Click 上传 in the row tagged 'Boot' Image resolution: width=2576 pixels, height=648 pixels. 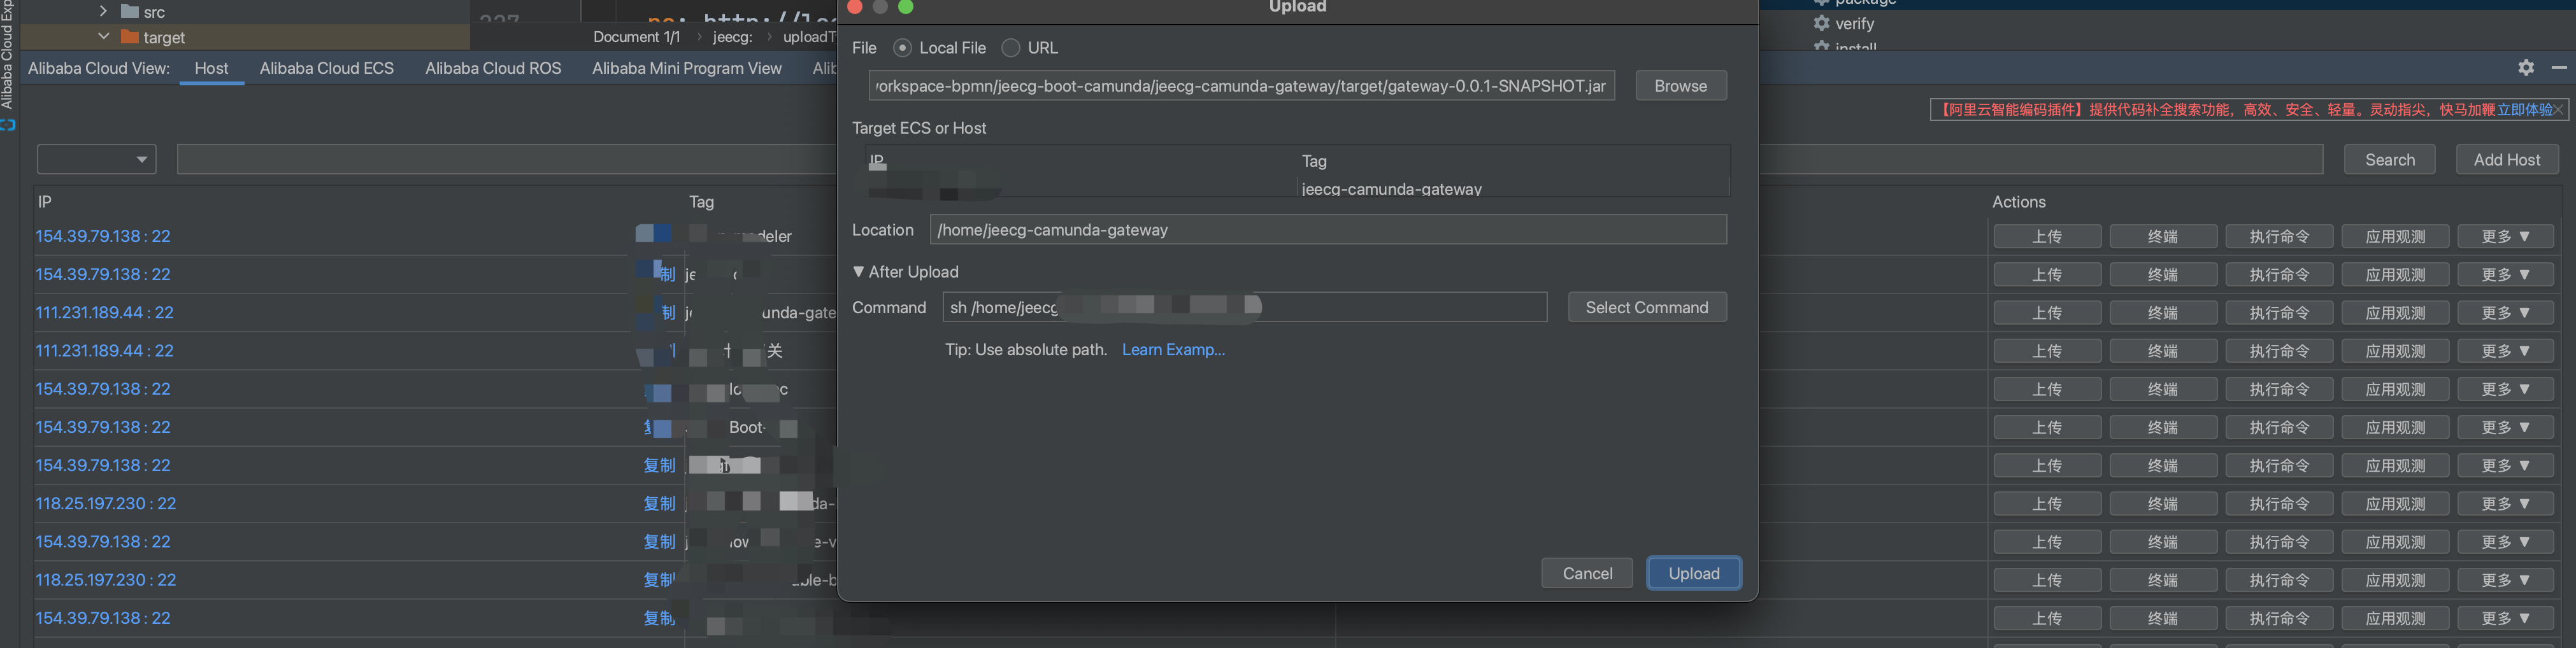point(2047,428)
